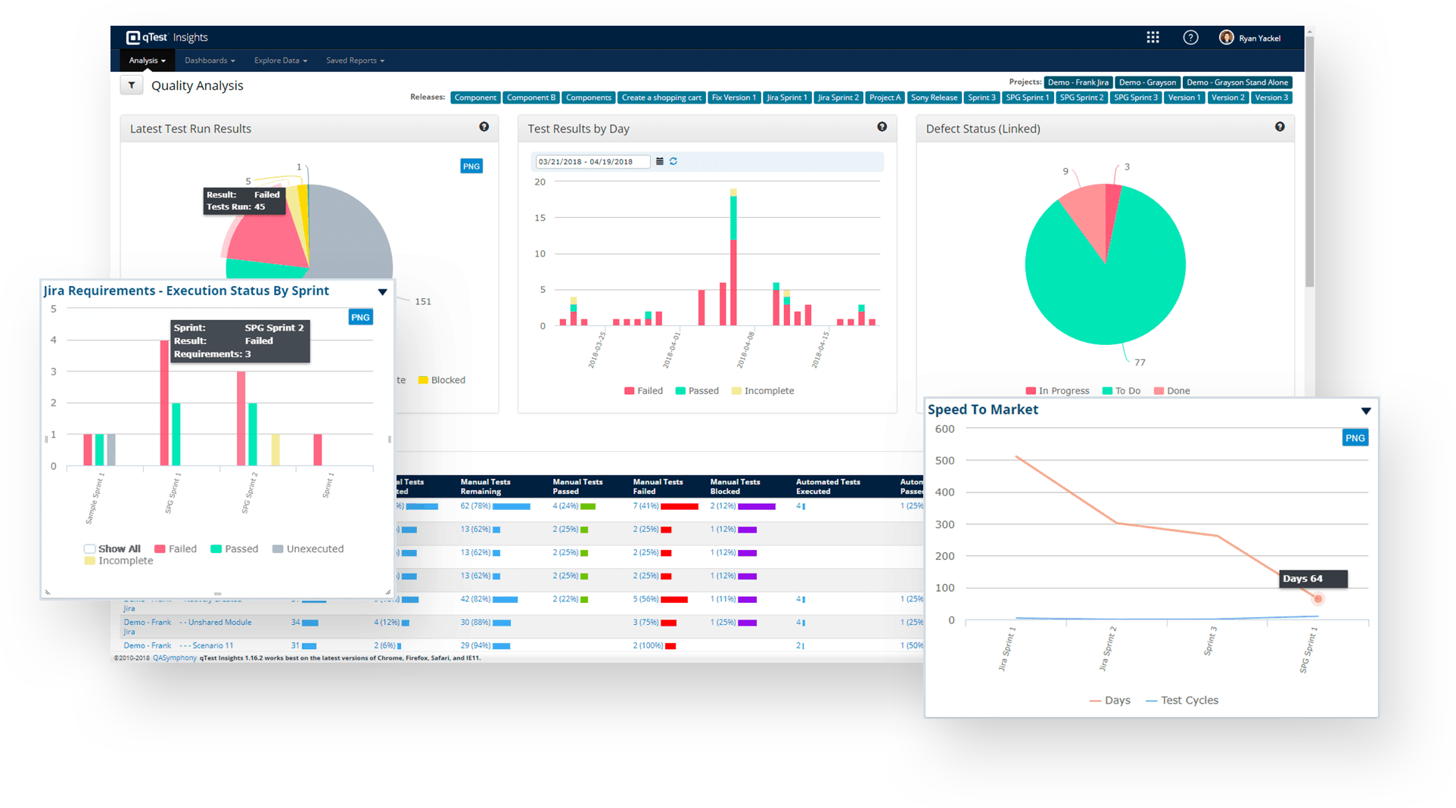Toggle Days series in Speed To Market legend
Image resolution: width=1456 pixels, height=808 pixels.
[1110, 700]
